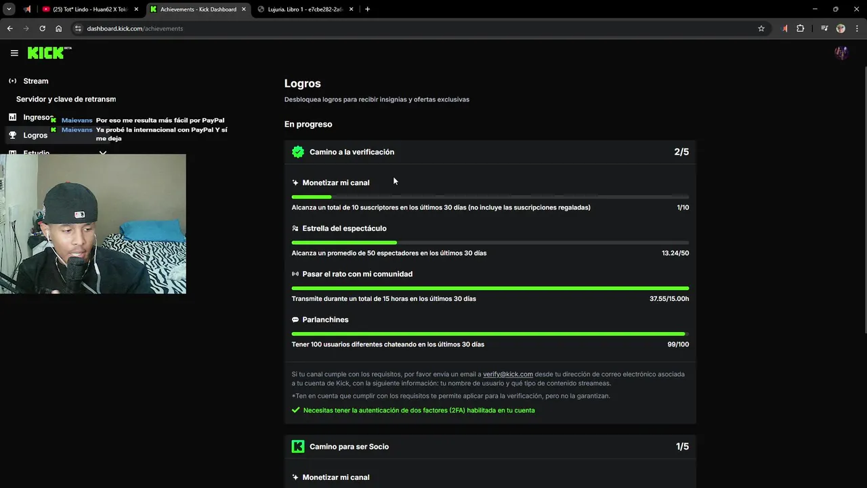
Task: Click the verify@kick.com email link
Action: click(507, 374)
